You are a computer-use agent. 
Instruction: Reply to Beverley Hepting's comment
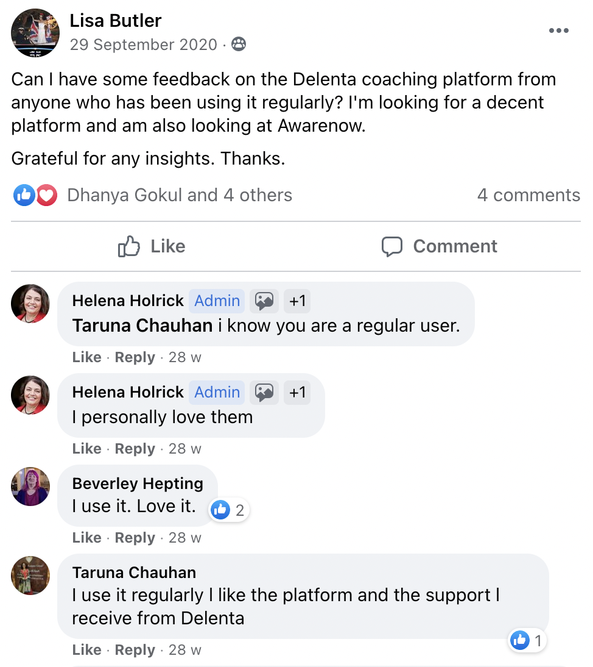pyautogui.click(x=135, y=538)
